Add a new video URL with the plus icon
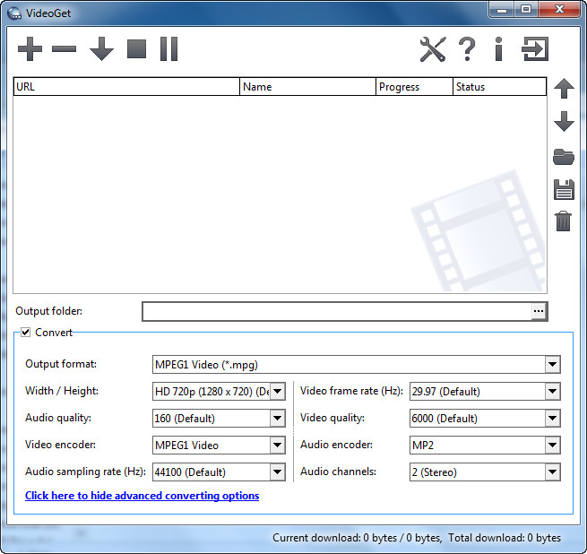 click(x=30, y=48)
